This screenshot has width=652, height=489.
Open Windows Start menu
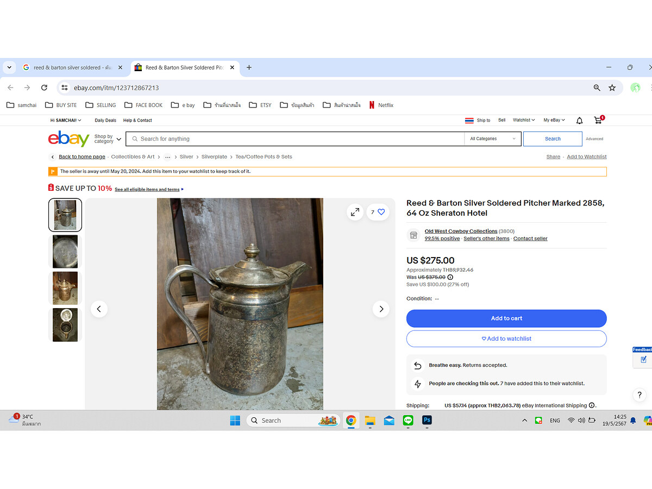(235, 420)
